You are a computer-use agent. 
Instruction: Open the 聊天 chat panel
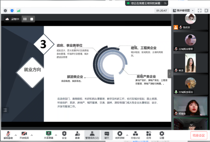pos(107,135)
